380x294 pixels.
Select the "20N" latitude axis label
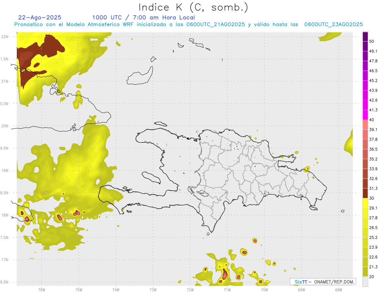point(5,126)
